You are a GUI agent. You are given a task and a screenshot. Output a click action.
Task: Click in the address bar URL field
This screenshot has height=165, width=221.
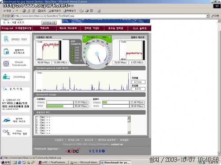(x=110, y=16)
